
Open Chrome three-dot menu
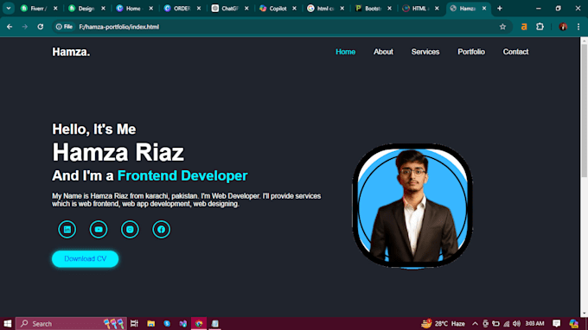(x=578, y=27)
